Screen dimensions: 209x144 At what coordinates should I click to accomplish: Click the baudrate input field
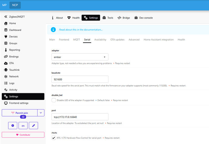click(80, 79)
